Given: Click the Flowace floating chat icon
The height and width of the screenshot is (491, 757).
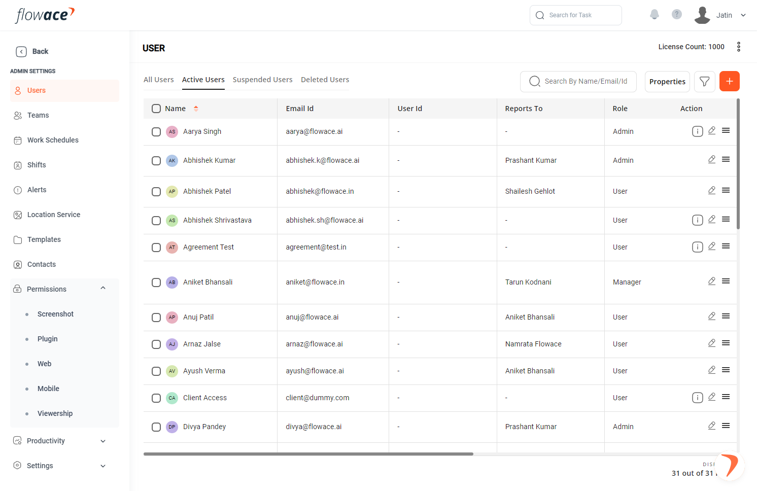Looking at the screenshot, I should point(729,465).
